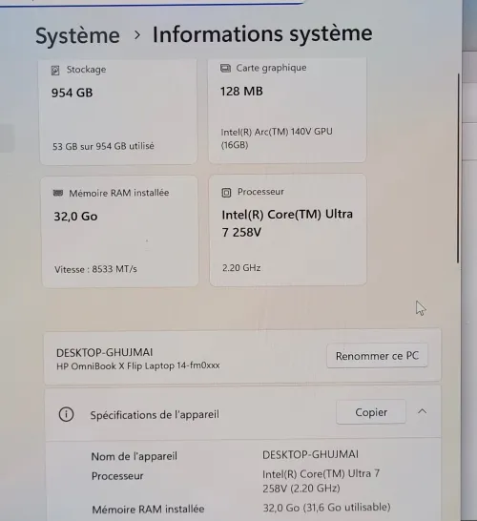Click '32,0 Go (31,6 Go utilisable)' value
Screen dimensions: 477x521
(x=327, y=508)
